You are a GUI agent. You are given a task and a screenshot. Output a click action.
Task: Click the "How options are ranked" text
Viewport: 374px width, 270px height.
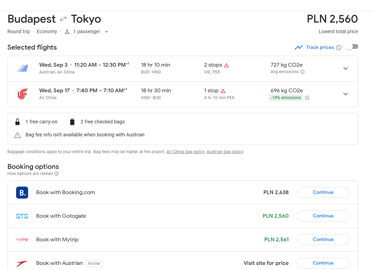(30, 174)
